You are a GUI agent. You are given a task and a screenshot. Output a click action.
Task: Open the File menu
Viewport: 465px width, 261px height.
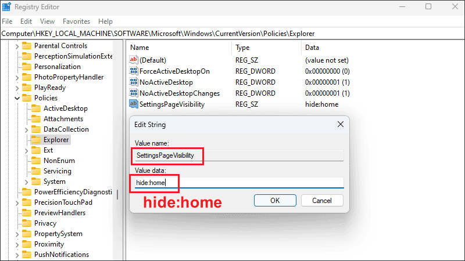click(7, 21)
